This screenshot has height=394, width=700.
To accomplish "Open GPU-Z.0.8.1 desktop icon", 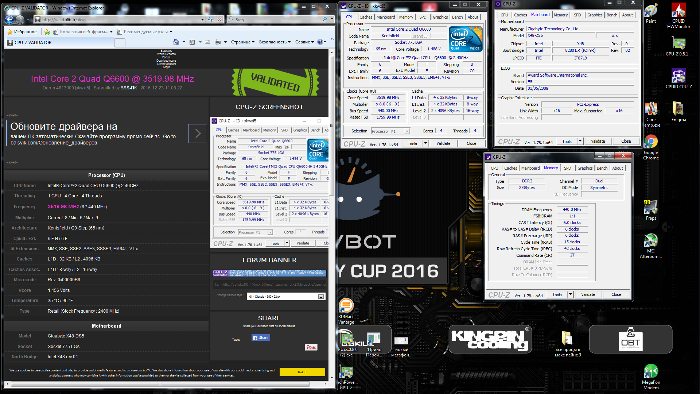I will pyautogui.click(x=678, y=46).
